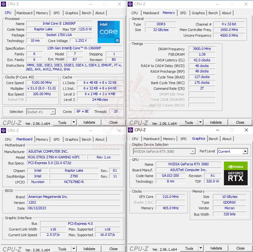Open the Perf Level Current dropdown
Viewport: 253px width, 252px height.
245,151
